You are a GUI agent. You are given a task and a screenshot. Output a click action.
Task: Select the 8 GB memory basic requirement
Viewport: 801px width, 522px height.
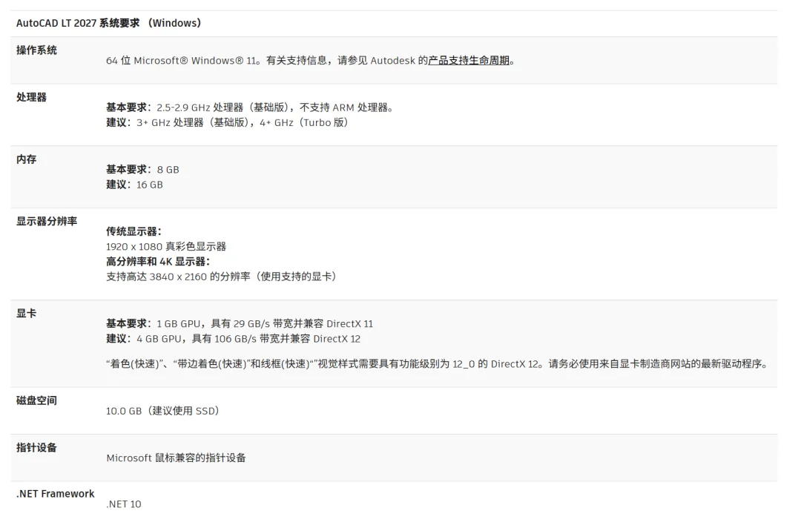[x=142, y=170]
